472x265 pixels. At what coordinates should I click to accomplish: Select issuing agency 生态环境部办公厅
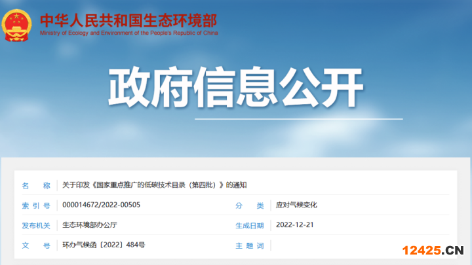coord(90,224)
